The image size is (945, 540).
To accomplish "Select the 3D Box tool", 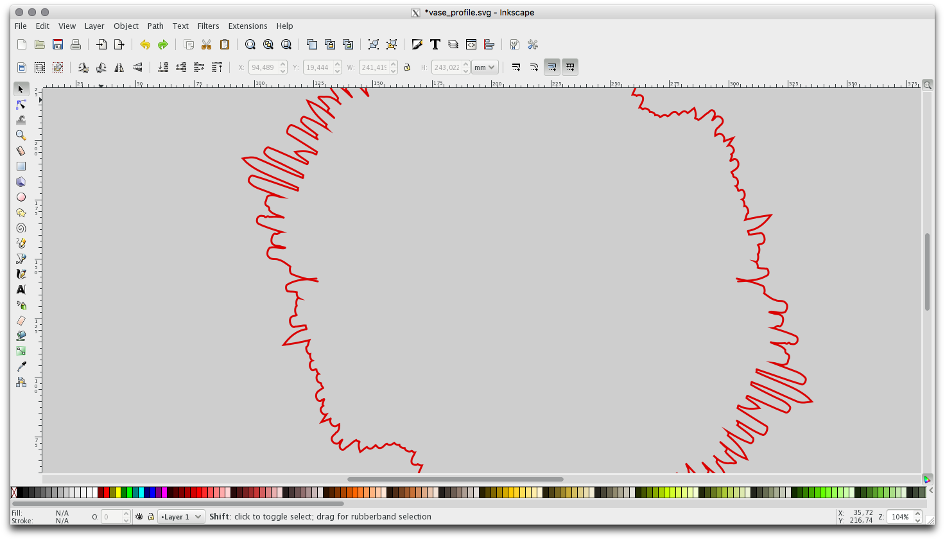I will [21, 182].
